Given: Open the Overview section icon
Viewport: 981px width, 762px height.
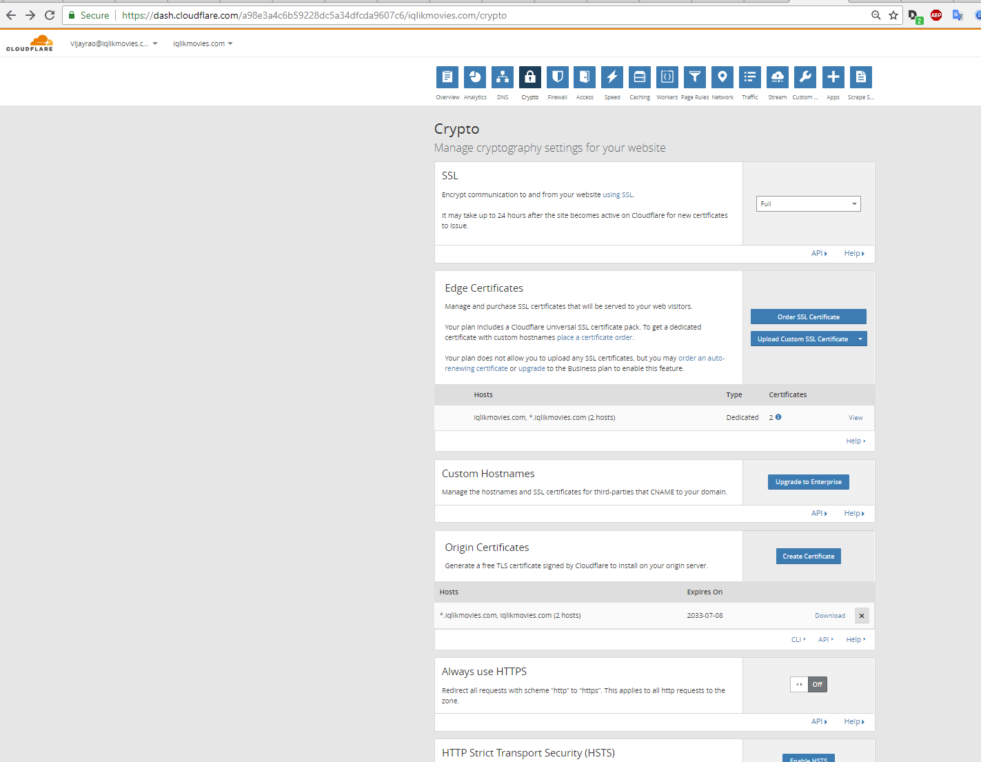Looking at the screenshot, I should click(x=447, y=77).
